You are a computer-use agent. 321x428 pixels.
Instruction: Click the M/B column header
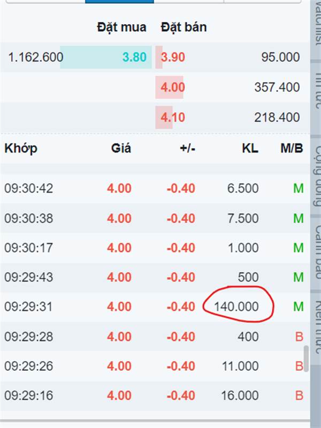[292, 149]
